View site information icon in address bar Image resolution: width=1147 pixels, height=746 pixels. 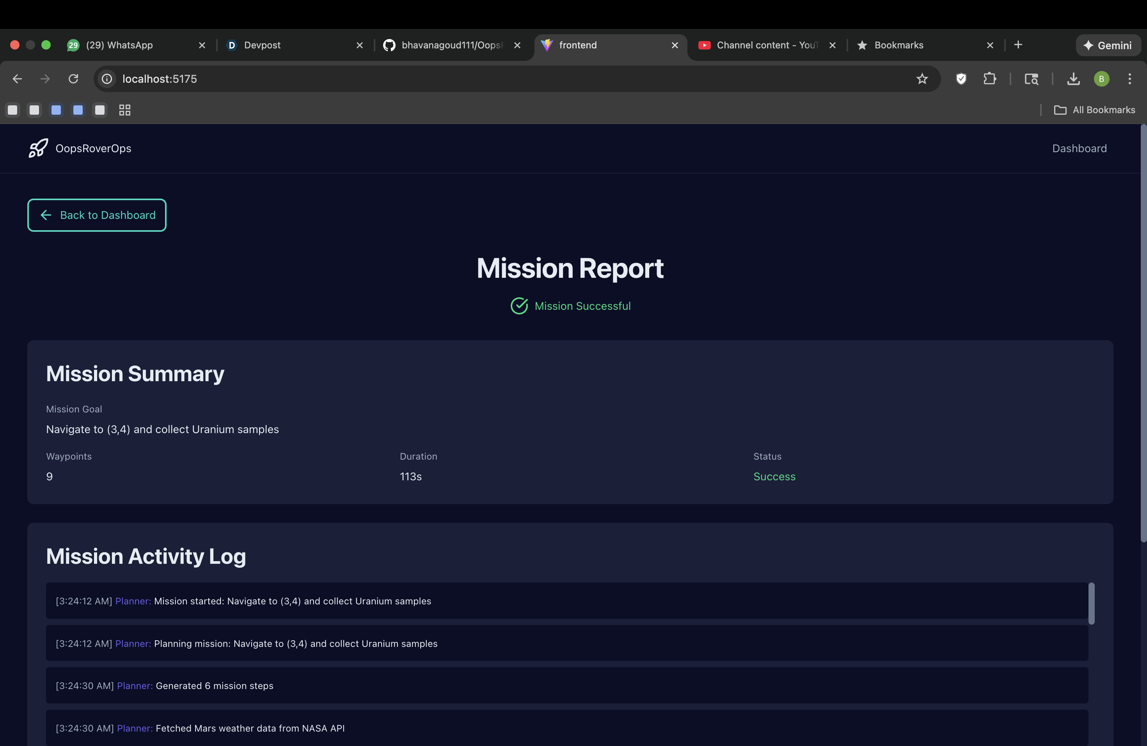(107, 78)
